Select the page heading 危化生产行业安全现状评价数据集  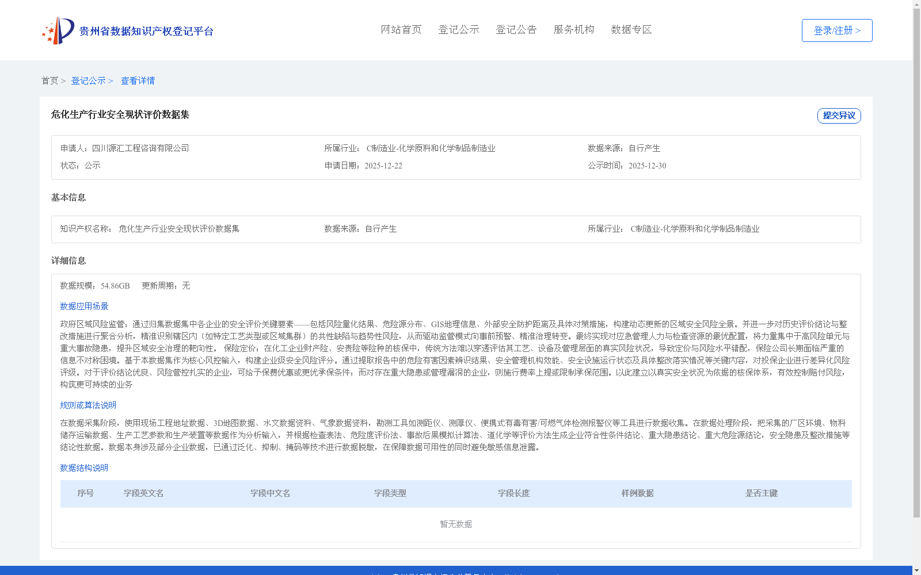(x=120, y=115)
